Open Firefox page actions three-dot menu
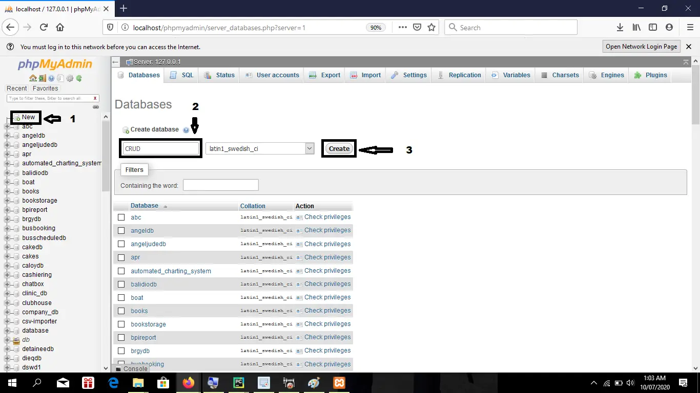The height and width of the screenshot is (393, 700). click(x=403, y=27)
